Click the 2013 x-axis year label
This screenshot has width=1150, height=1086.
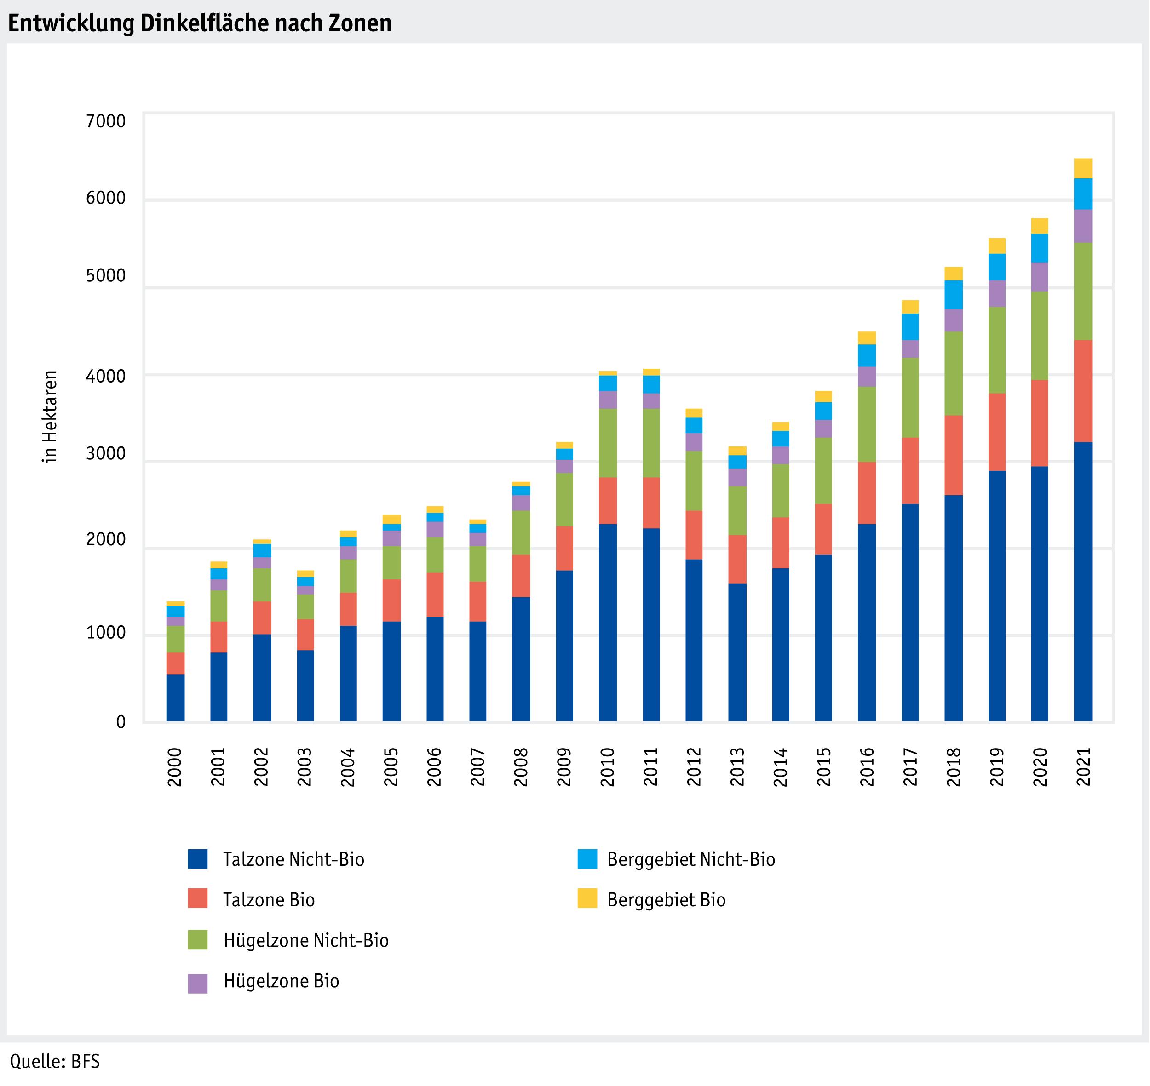(737, 768)
